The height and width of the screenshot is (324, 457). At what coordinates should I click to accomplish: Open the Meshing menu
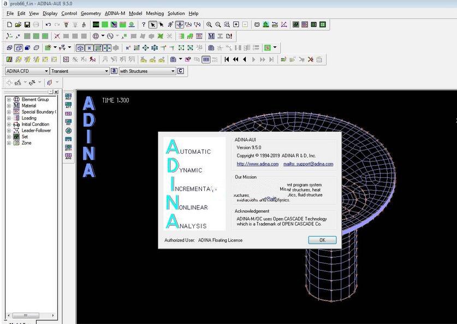(155, 14)
